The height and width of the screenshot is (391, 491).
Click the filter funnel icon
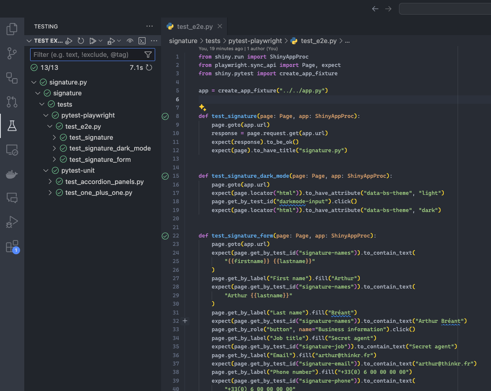[x=148, y=55]
